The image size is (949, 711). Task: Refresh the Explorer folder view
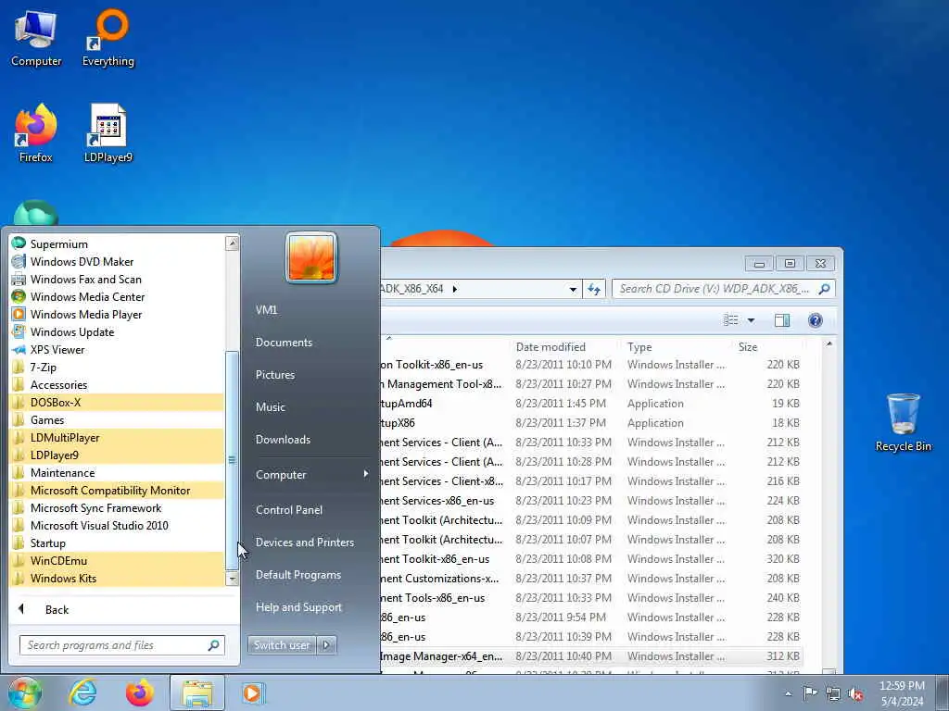[x=594, y=289]
